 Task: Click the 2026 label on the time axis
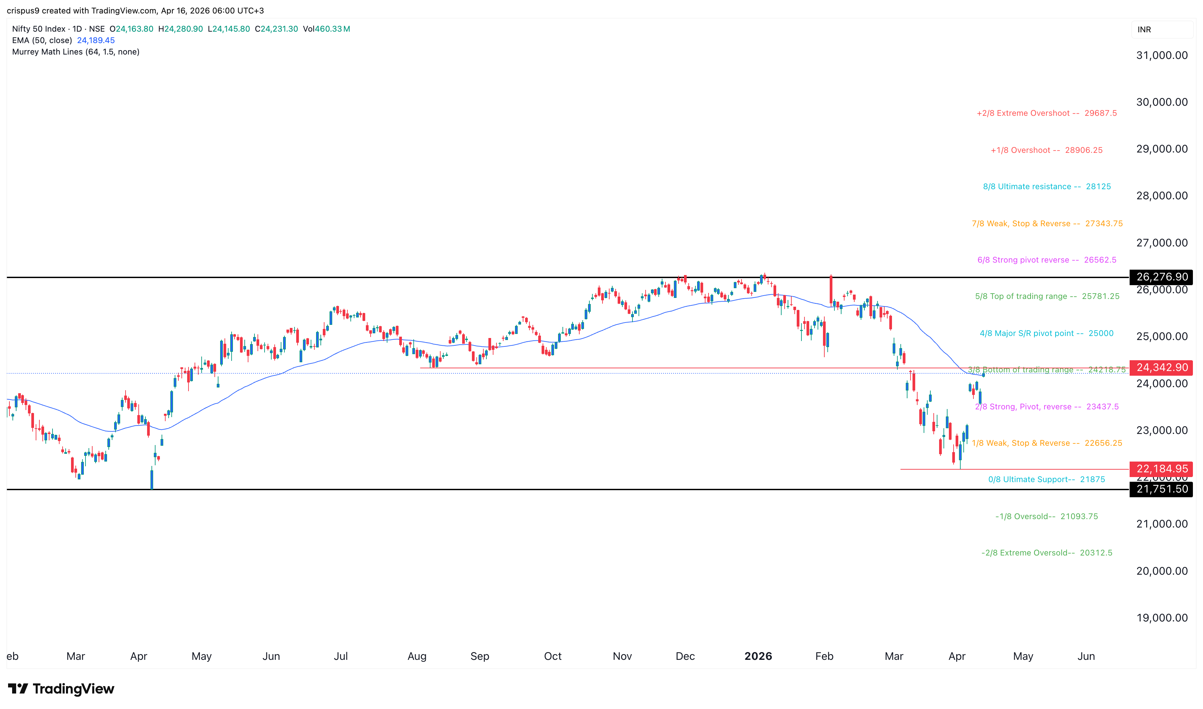tap(758, 656)
